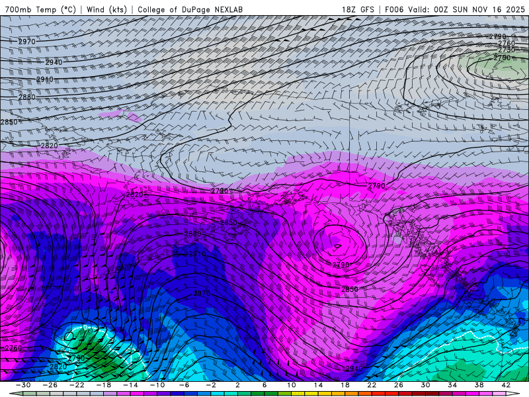The height and width of the screenshot is (397, 529).
Task: Click the 2790 label inside the closed low
Action: 341,265
